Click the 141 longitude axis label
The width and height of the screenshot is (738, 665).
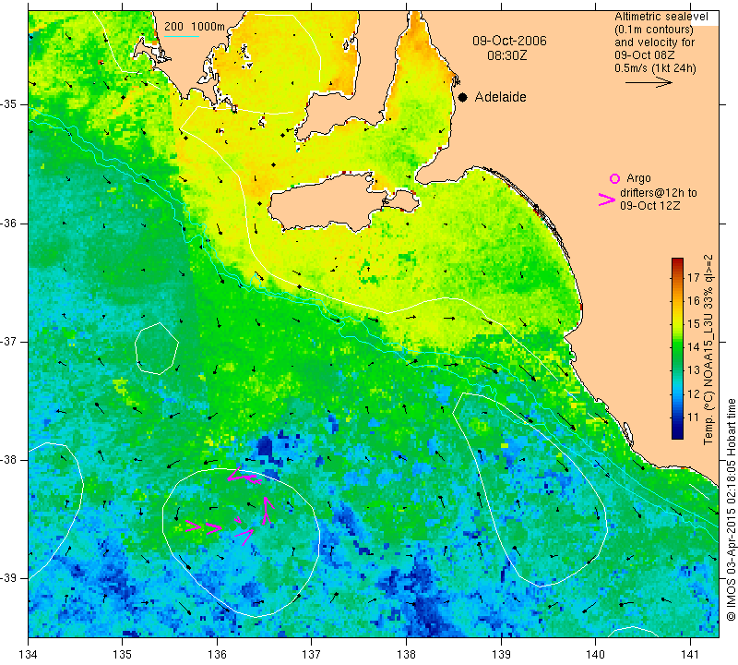(690, 654)
